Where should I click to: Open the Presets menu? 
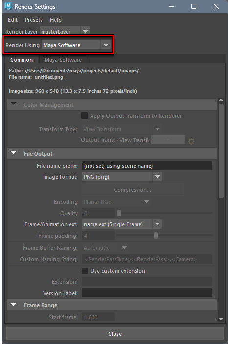(x=34, y=20)
